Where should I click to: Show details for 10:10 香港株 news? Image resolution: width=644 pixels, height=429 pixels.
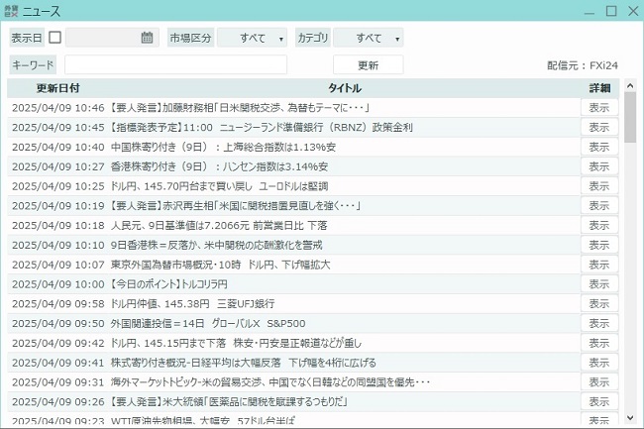[x=599, y=245]
